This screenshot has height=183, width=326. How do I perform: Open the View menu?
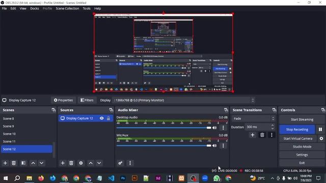coord(23,9)
